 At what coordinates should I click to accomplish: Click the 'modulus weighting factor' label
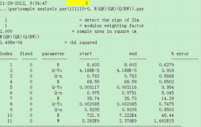(107, 26)
